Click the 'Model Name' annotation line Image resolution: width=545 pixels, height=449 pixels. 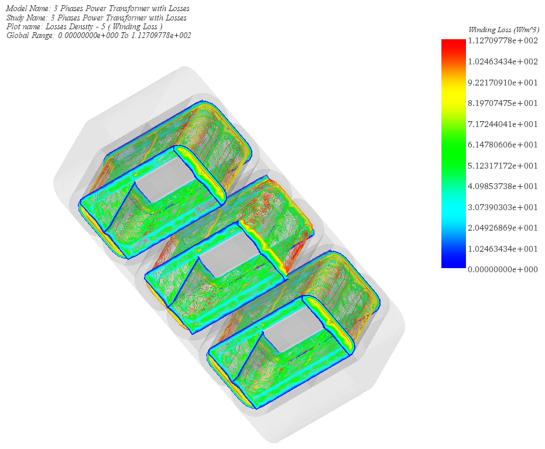tap(97, 9)
